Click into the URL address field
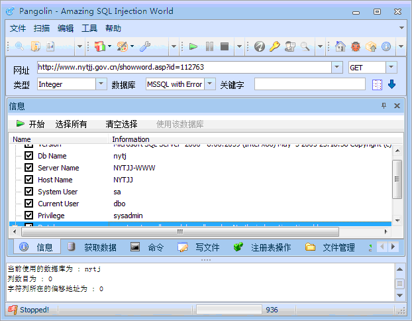The image size is (412, 321). tap(184, 67)
